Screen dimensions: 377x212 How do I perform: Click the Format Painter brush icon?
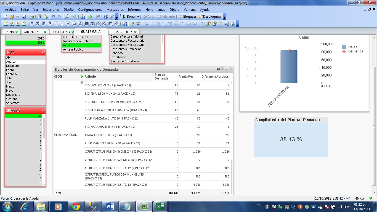132,24
